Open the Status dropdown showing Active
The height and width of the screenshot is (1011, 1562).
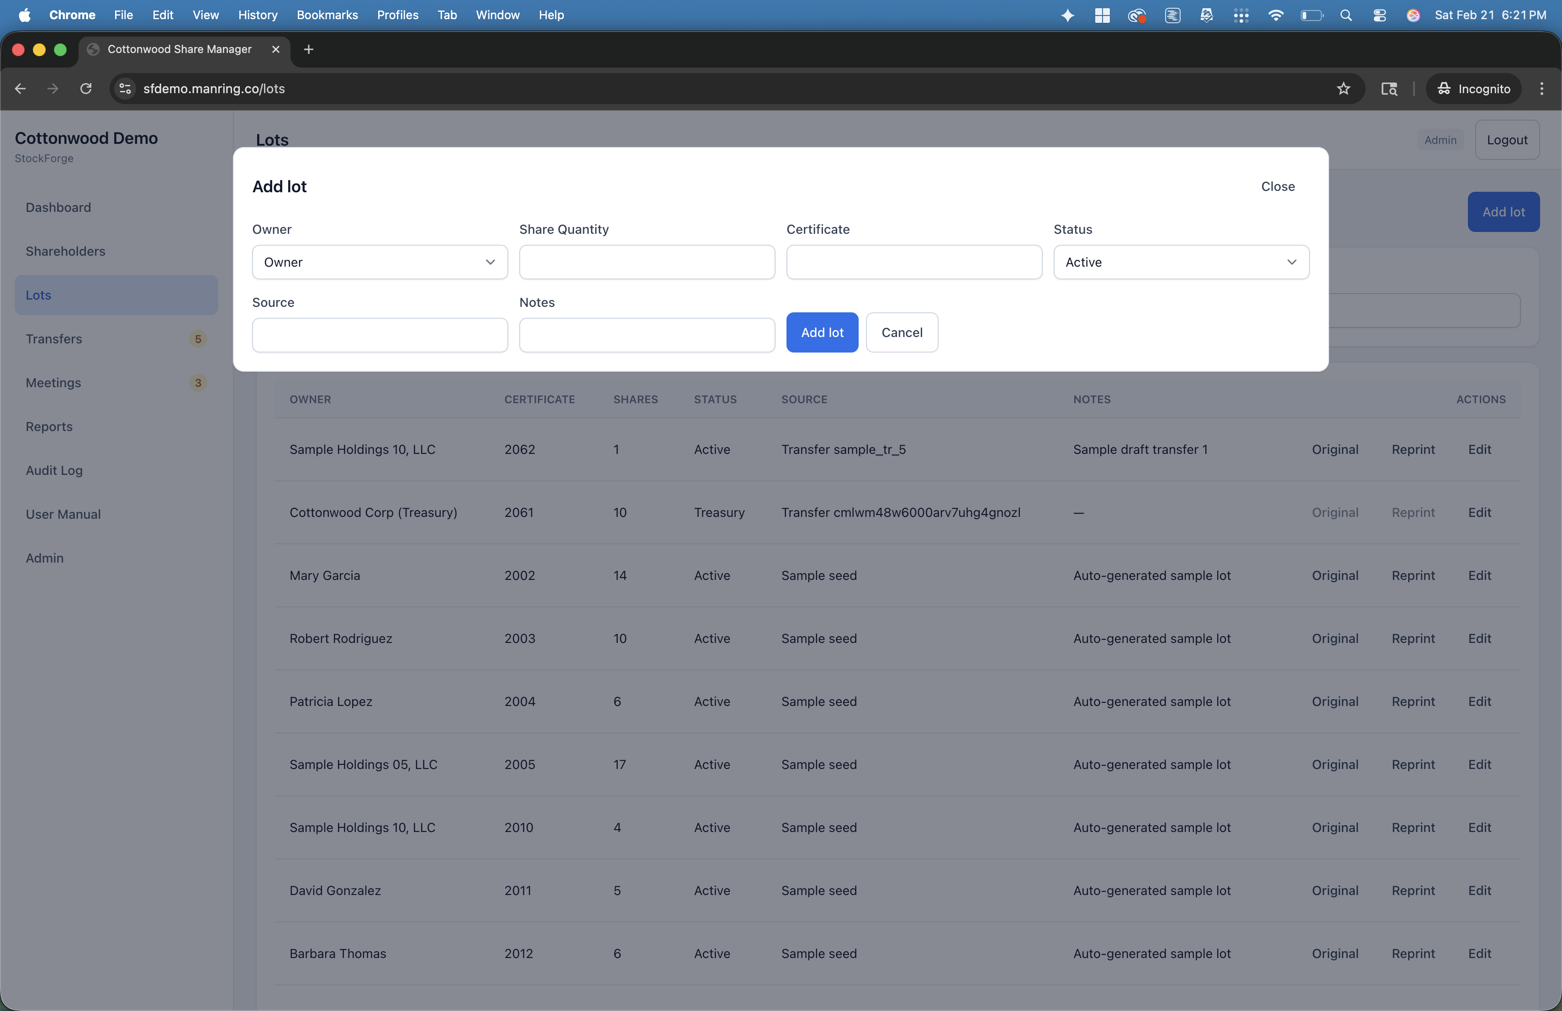pos(1181,263)
